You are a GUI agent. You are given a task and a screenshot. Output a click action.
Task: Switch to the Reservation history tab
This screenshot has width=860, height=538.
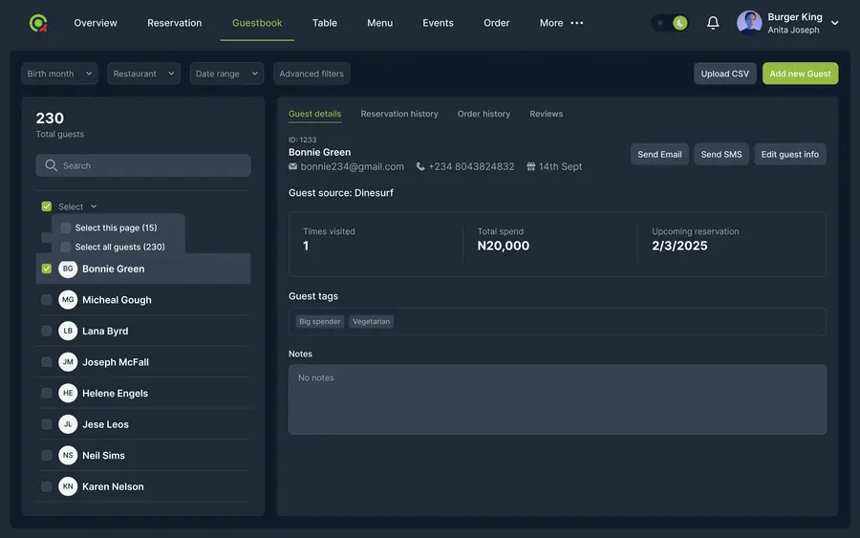(x=399, y=114)
